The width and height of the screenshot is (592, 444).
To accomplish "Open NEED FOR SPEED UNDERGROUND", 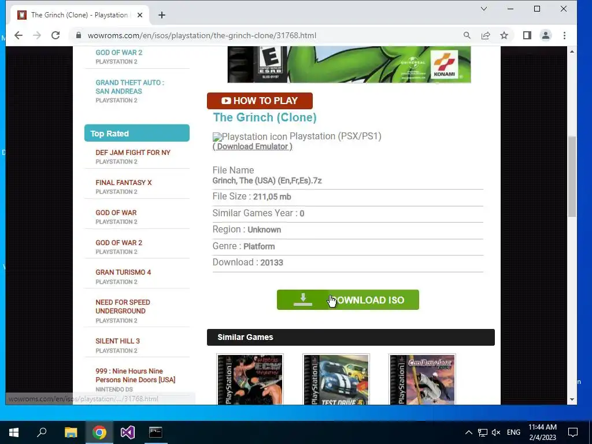I will click(123, 306).
